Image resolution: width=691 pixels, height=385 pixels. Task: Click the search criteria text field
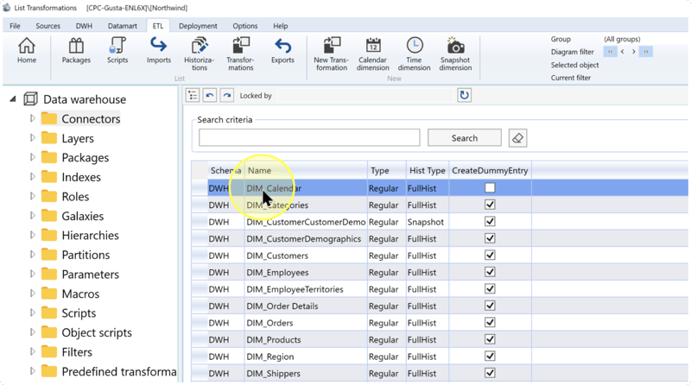309,137
